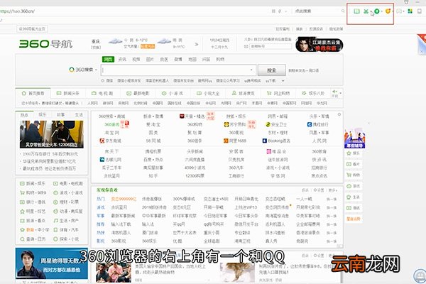This screenshot has height=284, width=426.
Task: Select the 视频 search tab
Action: (136, 59)
